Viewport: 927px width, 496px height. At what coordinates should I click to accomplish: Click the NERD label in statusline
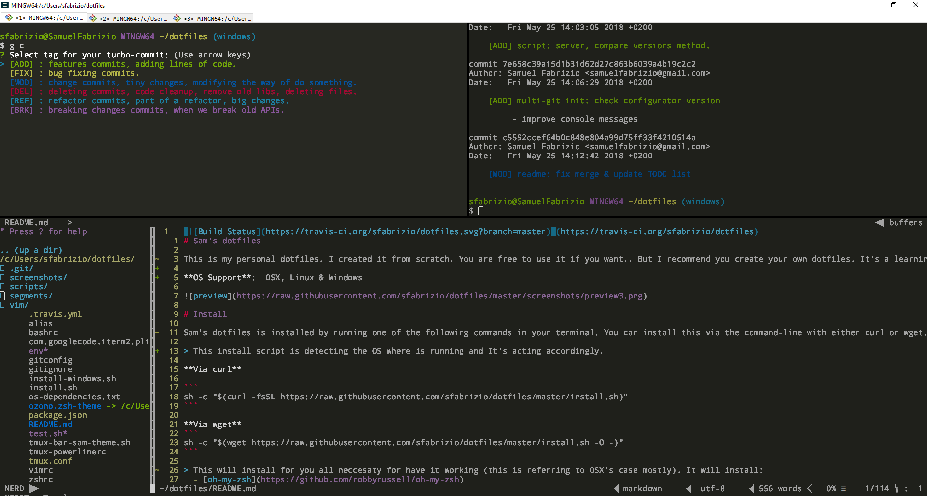coord(14,489)
